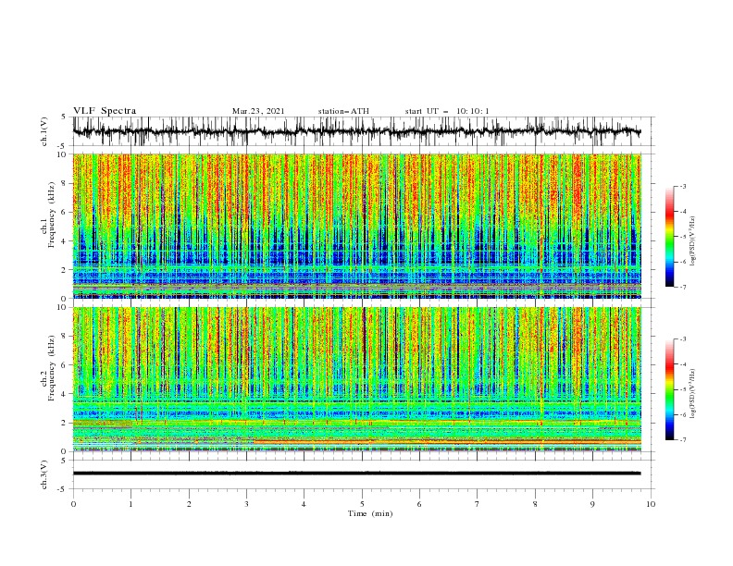
Task: Select the ch.1 "Frequency (kHz)" axis label
Action: pos(53,214)
